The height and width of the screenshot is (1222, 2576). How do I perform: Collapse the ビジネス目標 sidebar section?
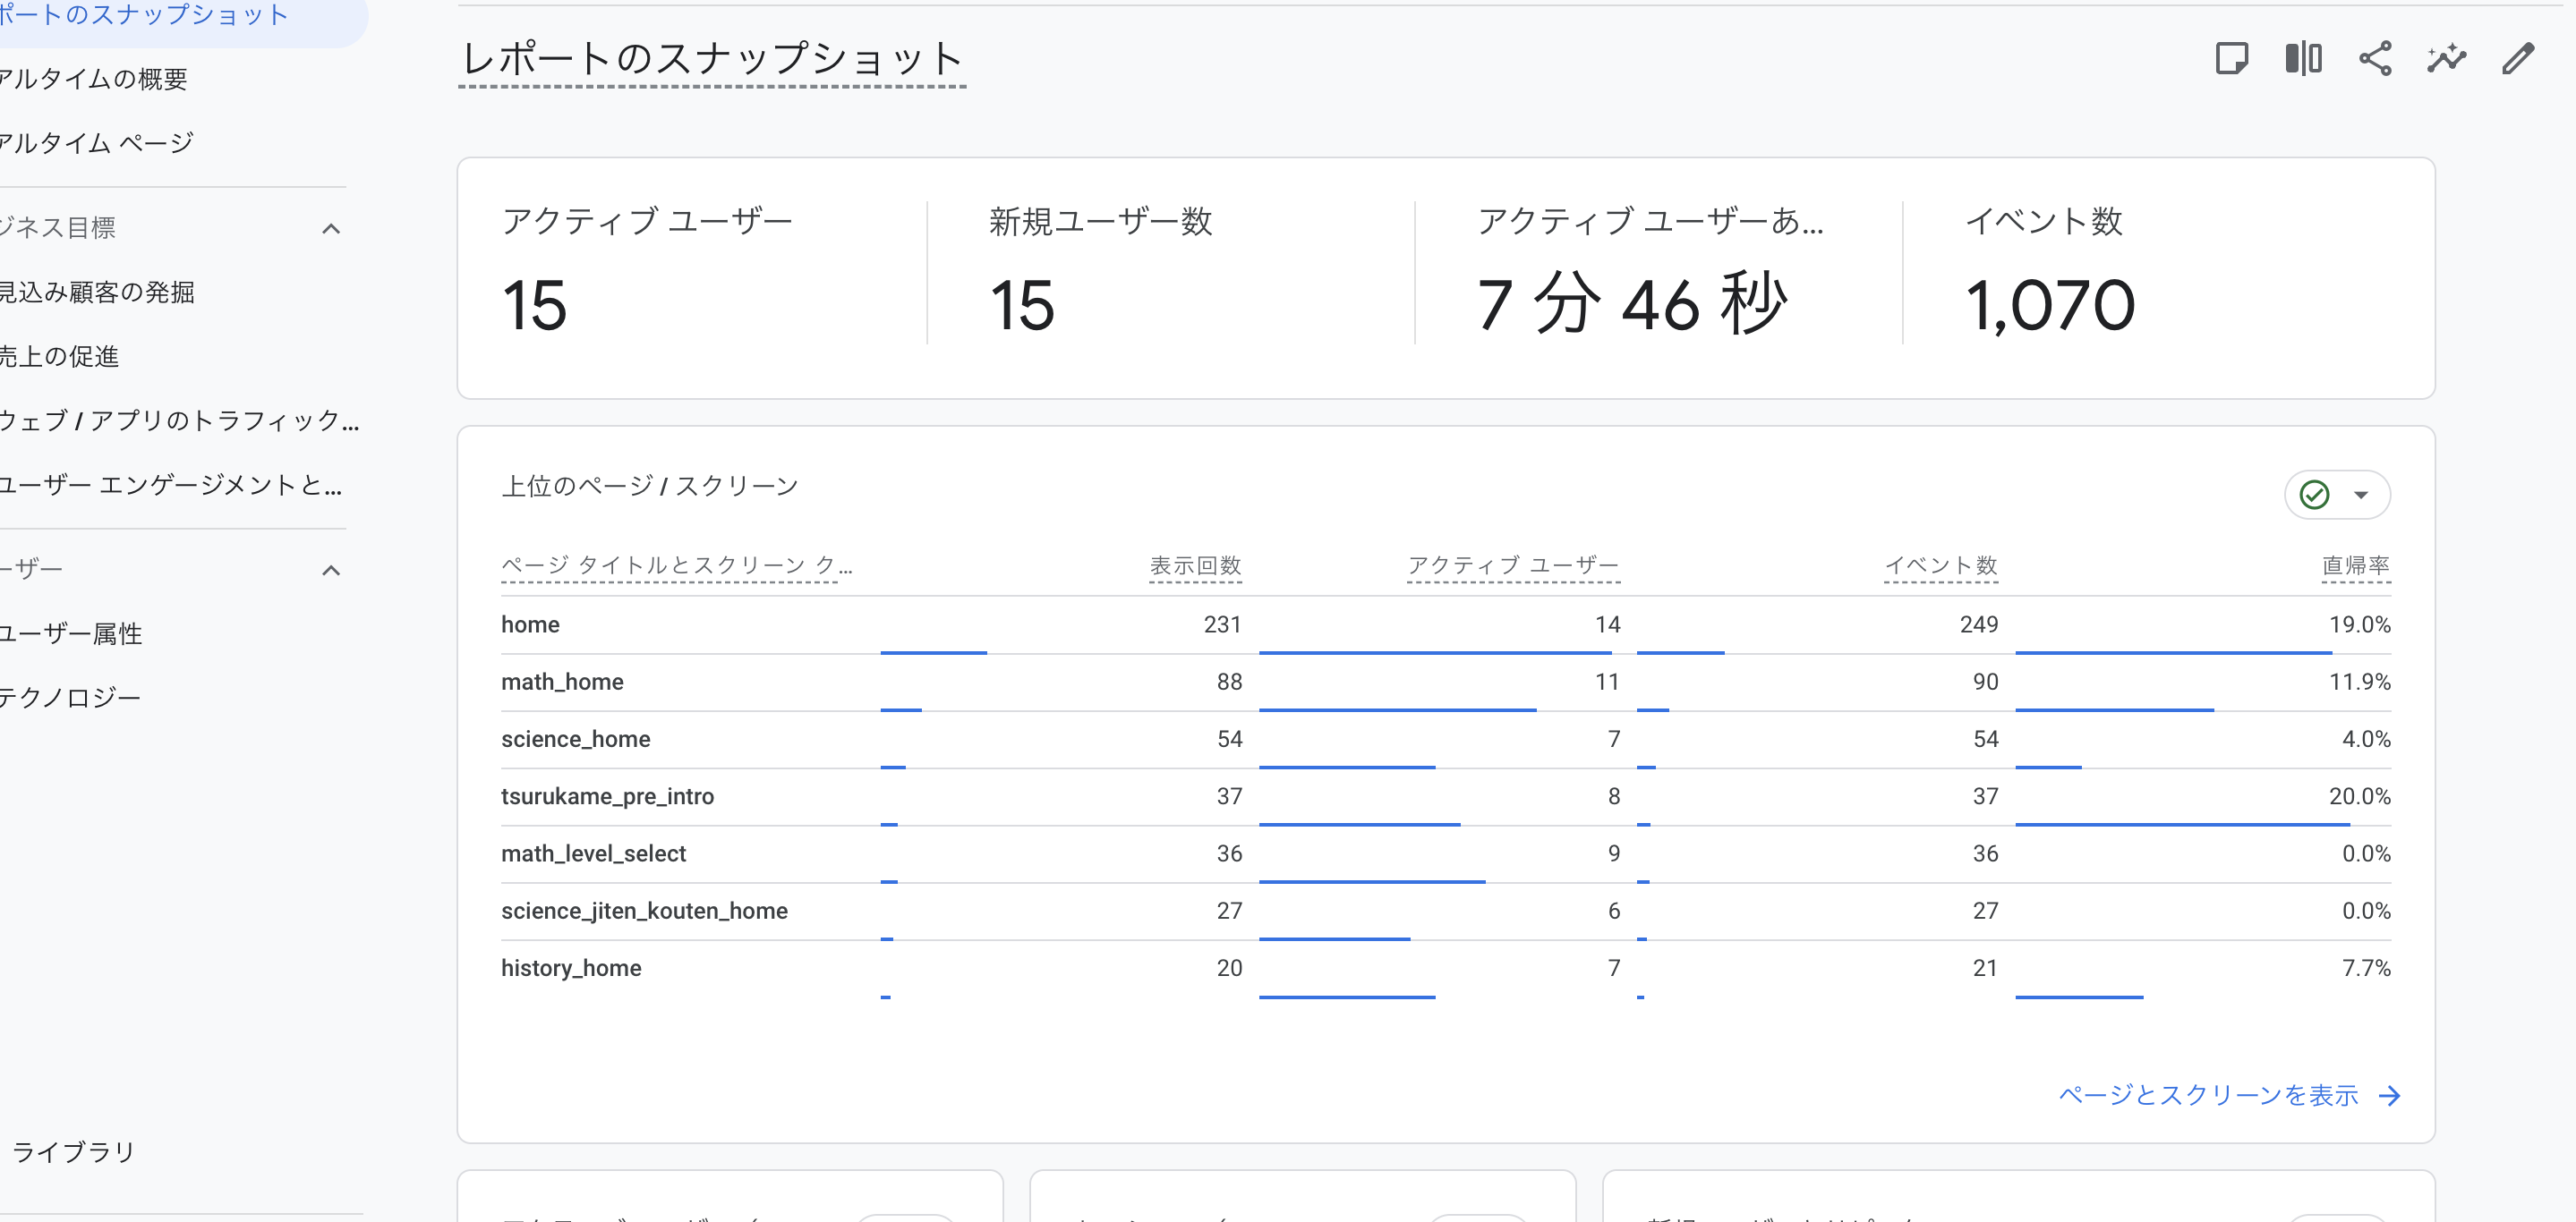click(332, 228)
